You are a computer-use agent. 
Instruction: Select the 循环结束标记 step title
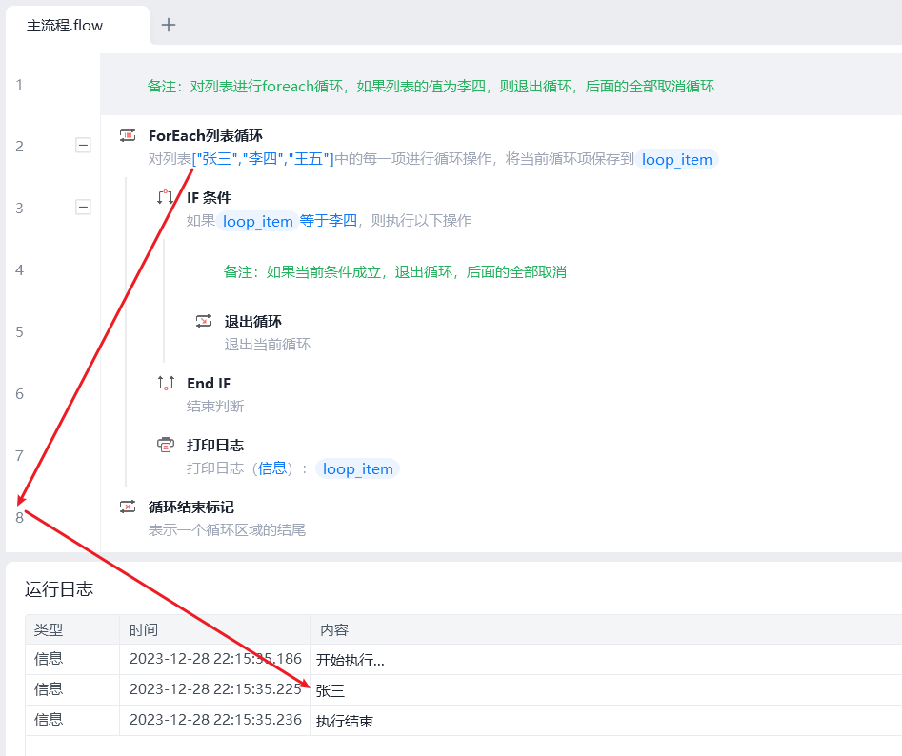pos(191,507)
